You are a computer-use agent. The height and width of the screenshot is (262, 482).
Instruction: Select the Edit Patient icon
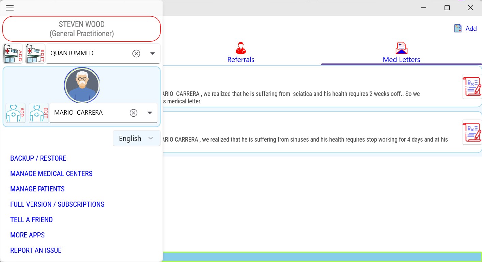(38, 113)
